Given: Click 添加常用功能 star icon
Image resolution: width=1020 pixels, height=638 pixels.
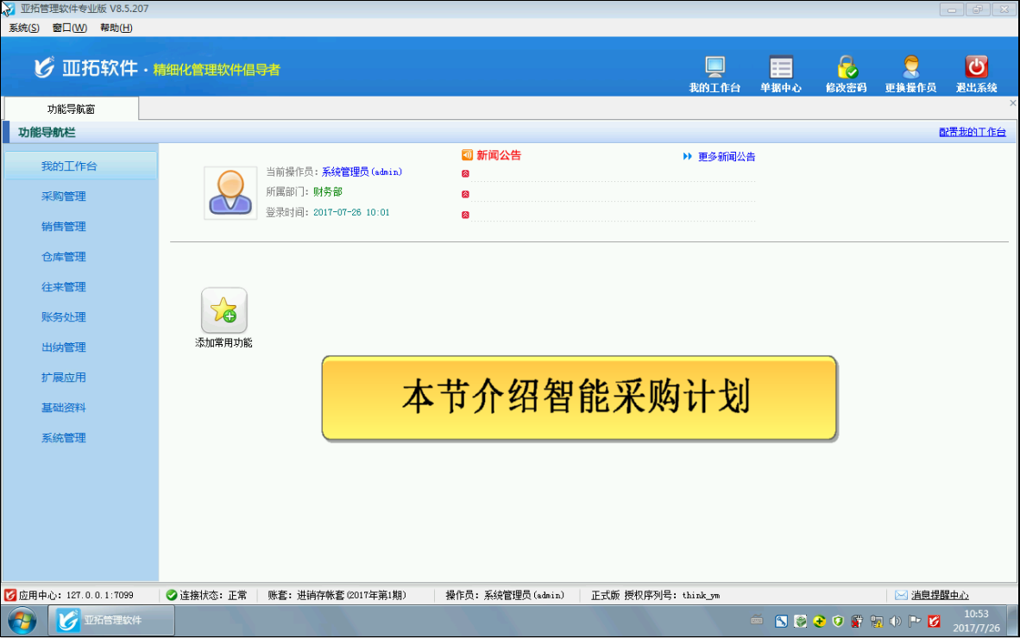Looking at the screenshot, I should pos(224,310).
